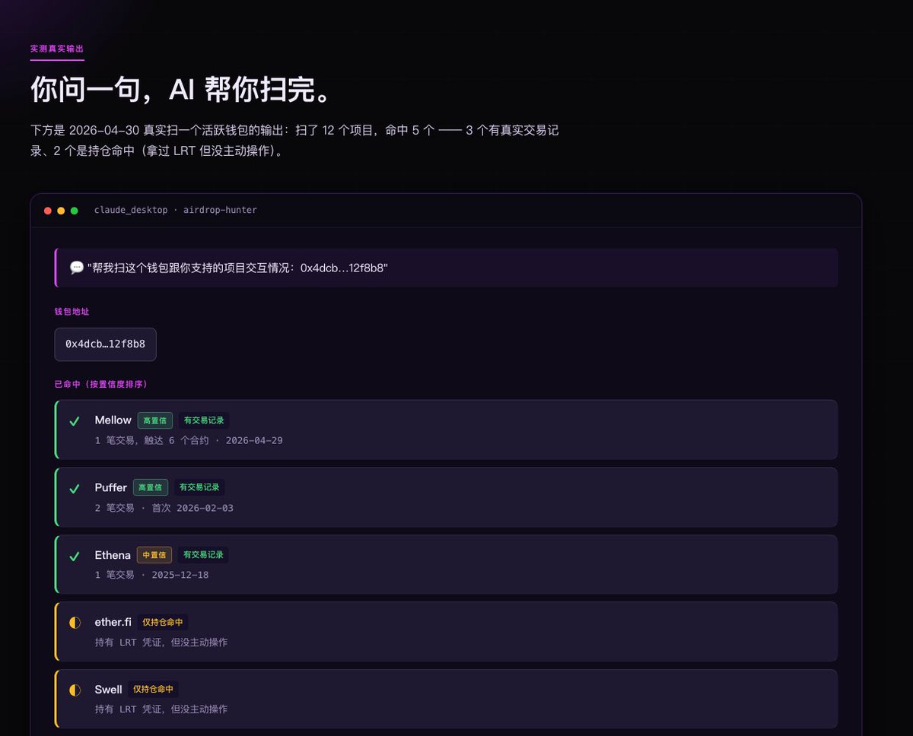Image resolution: width=913 pixels, height=736 pixels.
Task: Click the 高置信 badge on the Puffer row
Action: tap(151, 487)
